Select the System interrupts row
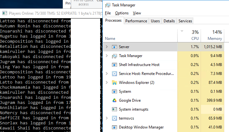The height and width of the screenshot is (132, 229). [x=164, y=109]
